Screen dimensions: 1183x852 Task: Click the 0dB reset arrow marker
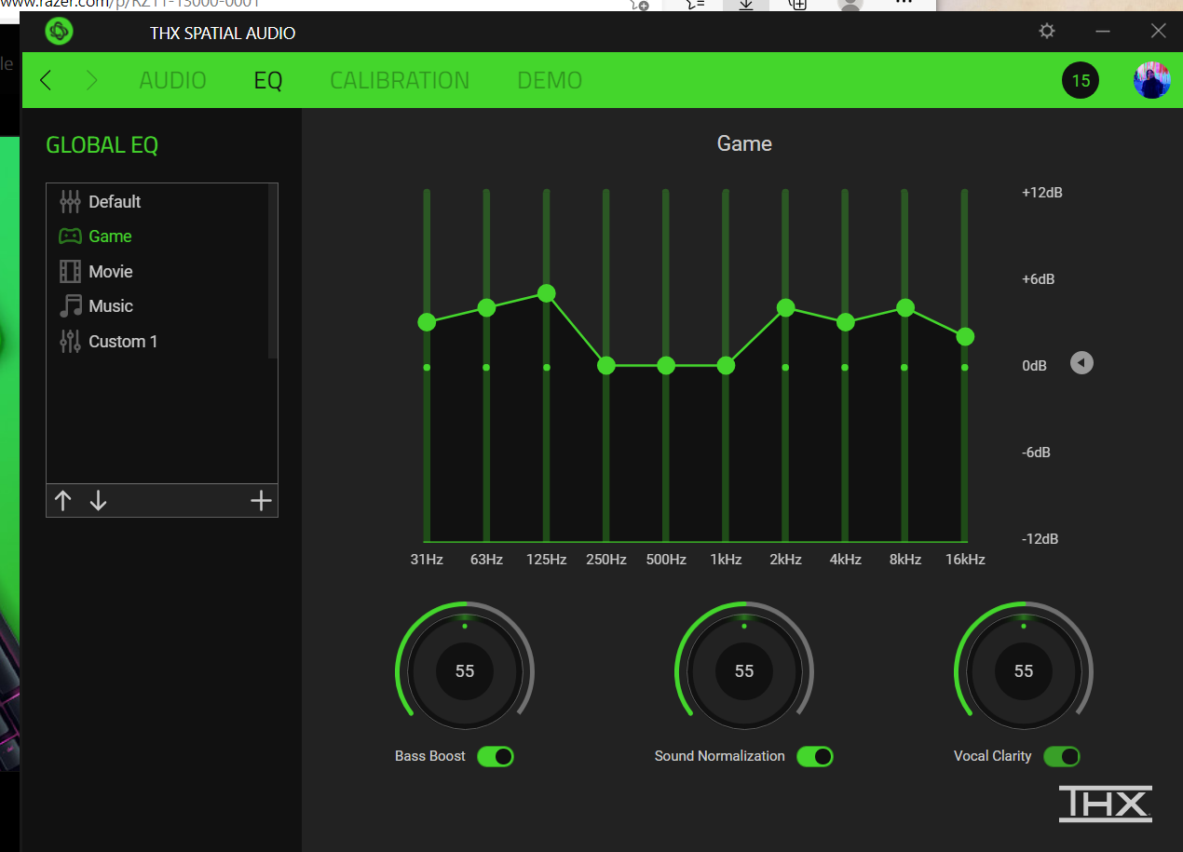pos(1081,362)
